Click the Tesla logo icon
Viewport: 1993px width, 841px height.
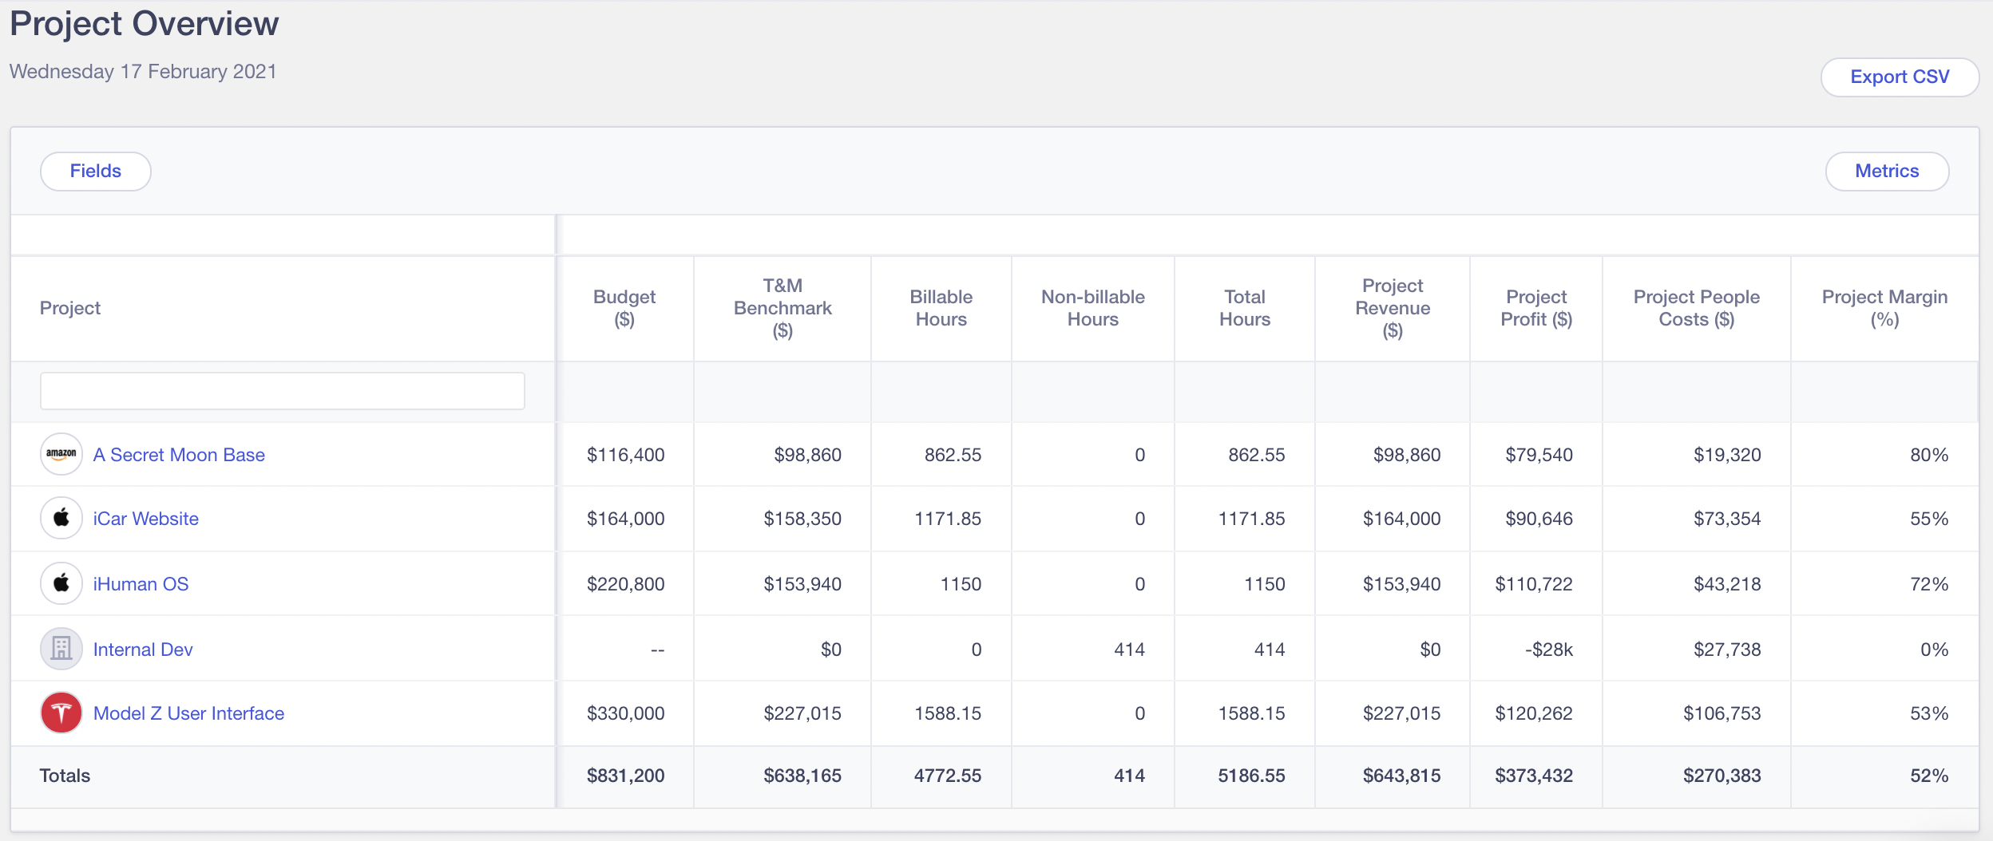(x=61, y=713)
